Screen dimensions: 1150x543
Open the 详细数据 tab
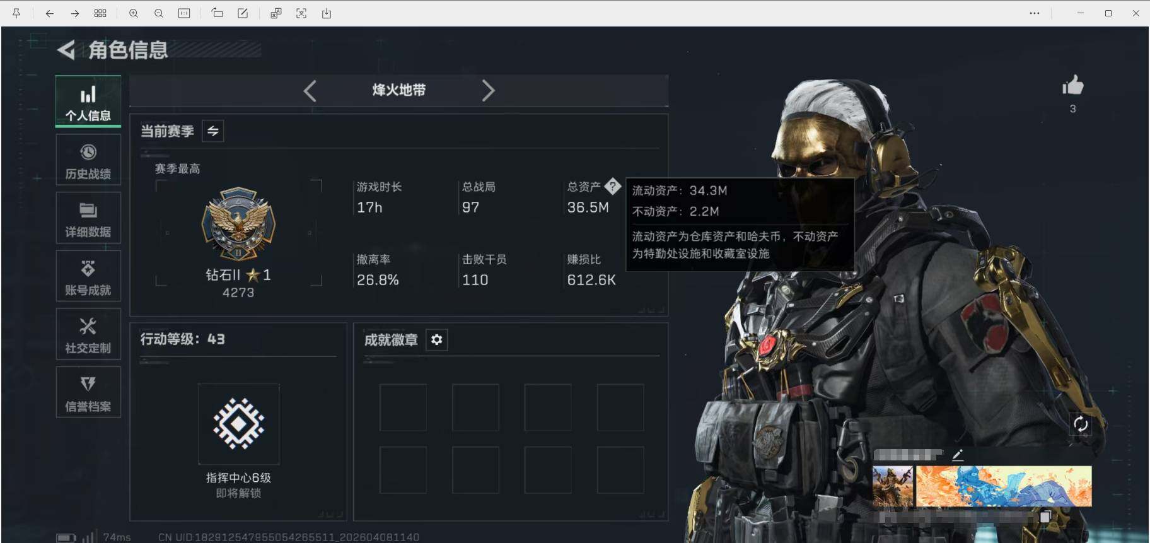point(88,218)
